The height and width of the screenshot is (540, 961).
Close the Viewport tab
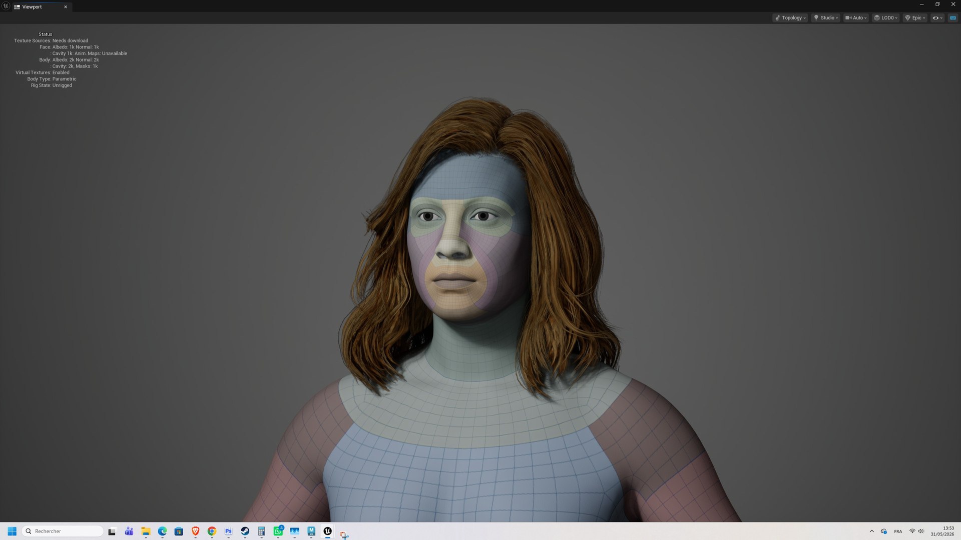coord(66,7)
